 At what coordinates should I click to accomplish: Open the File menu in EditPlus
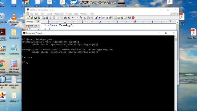(31, 14)
